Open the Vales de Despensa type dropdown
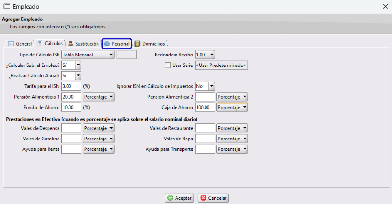This screenshot has height=204, width=392. pos(98,128)
